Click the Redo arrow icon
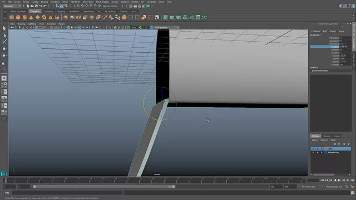Screen dimensions: 356x200 point(45,6)
